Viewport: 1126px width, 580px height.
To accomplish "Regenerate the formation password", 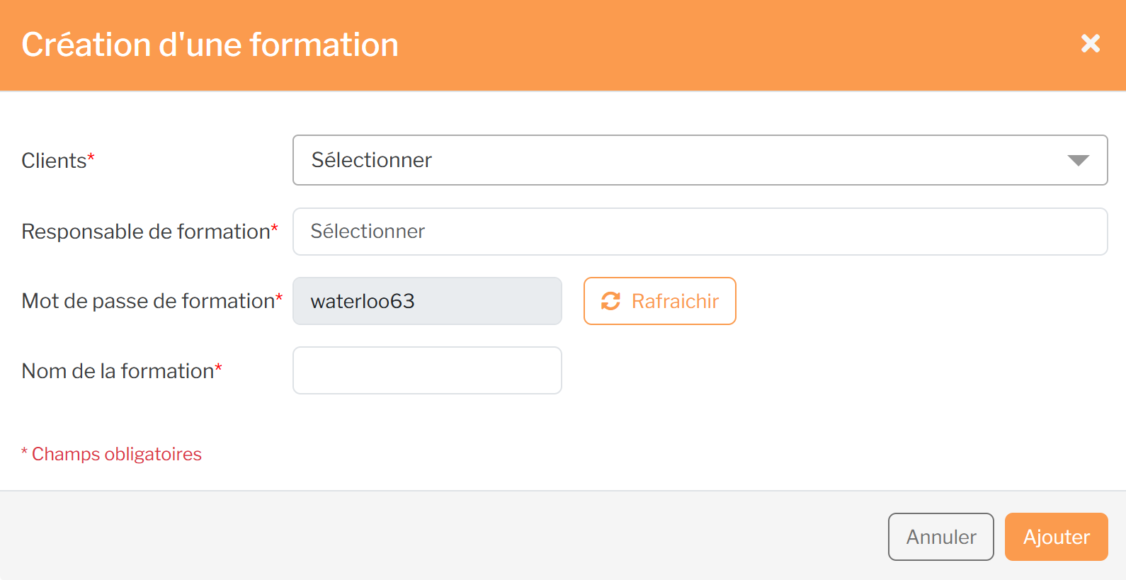I will (x=659, y=301).
